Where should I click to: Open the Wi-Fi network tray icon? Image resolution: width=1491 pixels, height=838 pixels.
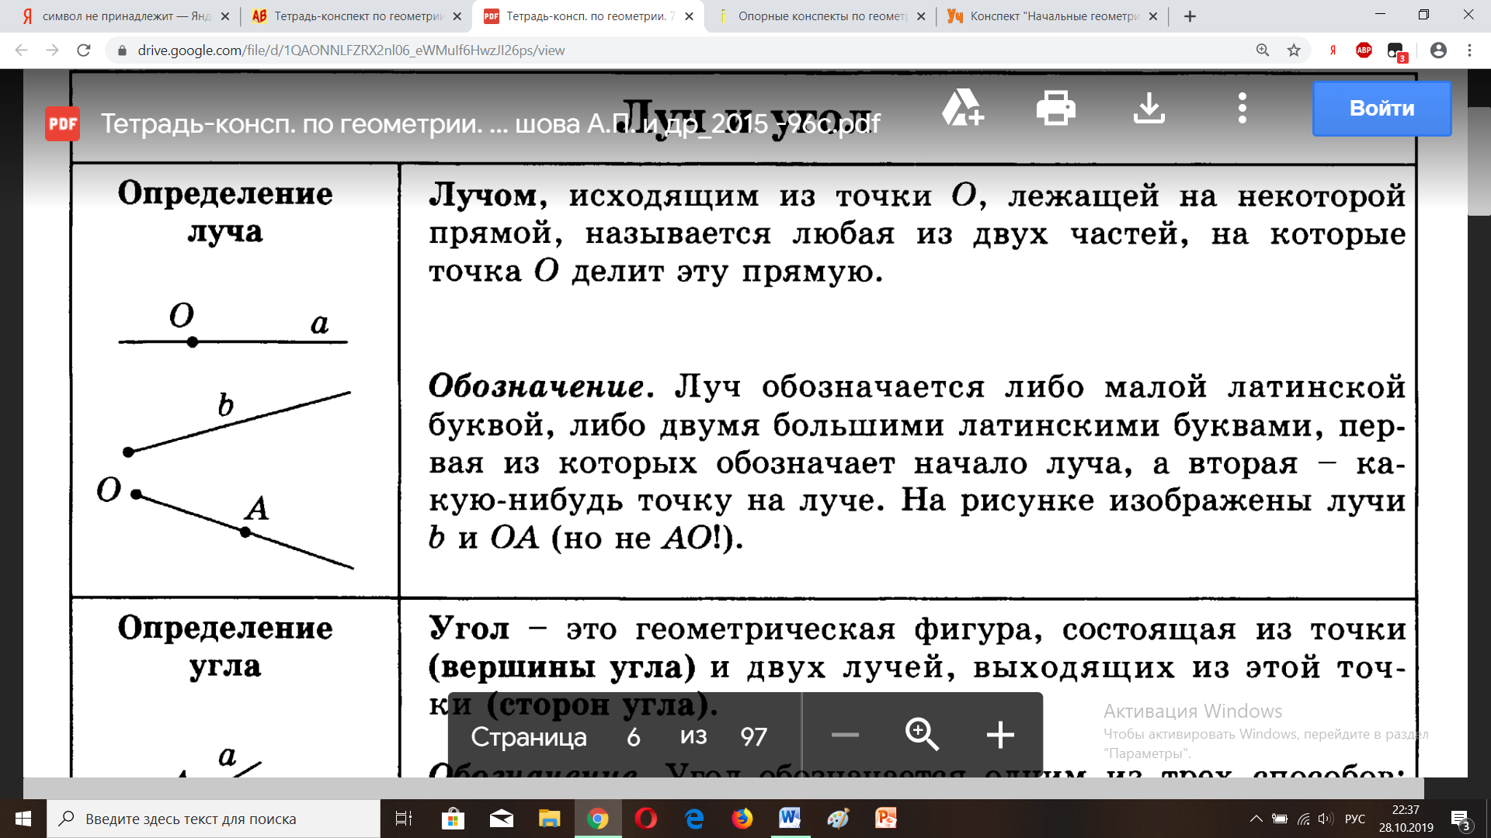(x=1304, y=819)
